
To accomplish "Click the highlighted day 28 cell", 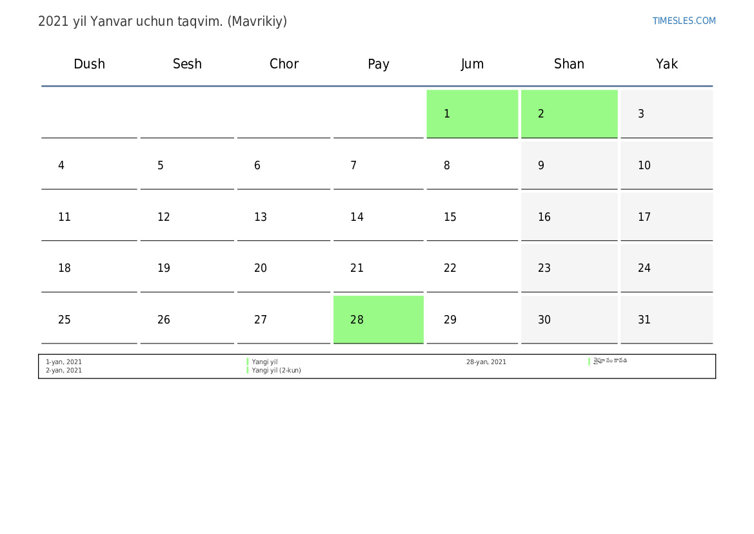I will click(x=379, y=319).
